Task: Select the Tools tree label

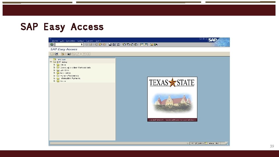Action: [x=63, y=81]
